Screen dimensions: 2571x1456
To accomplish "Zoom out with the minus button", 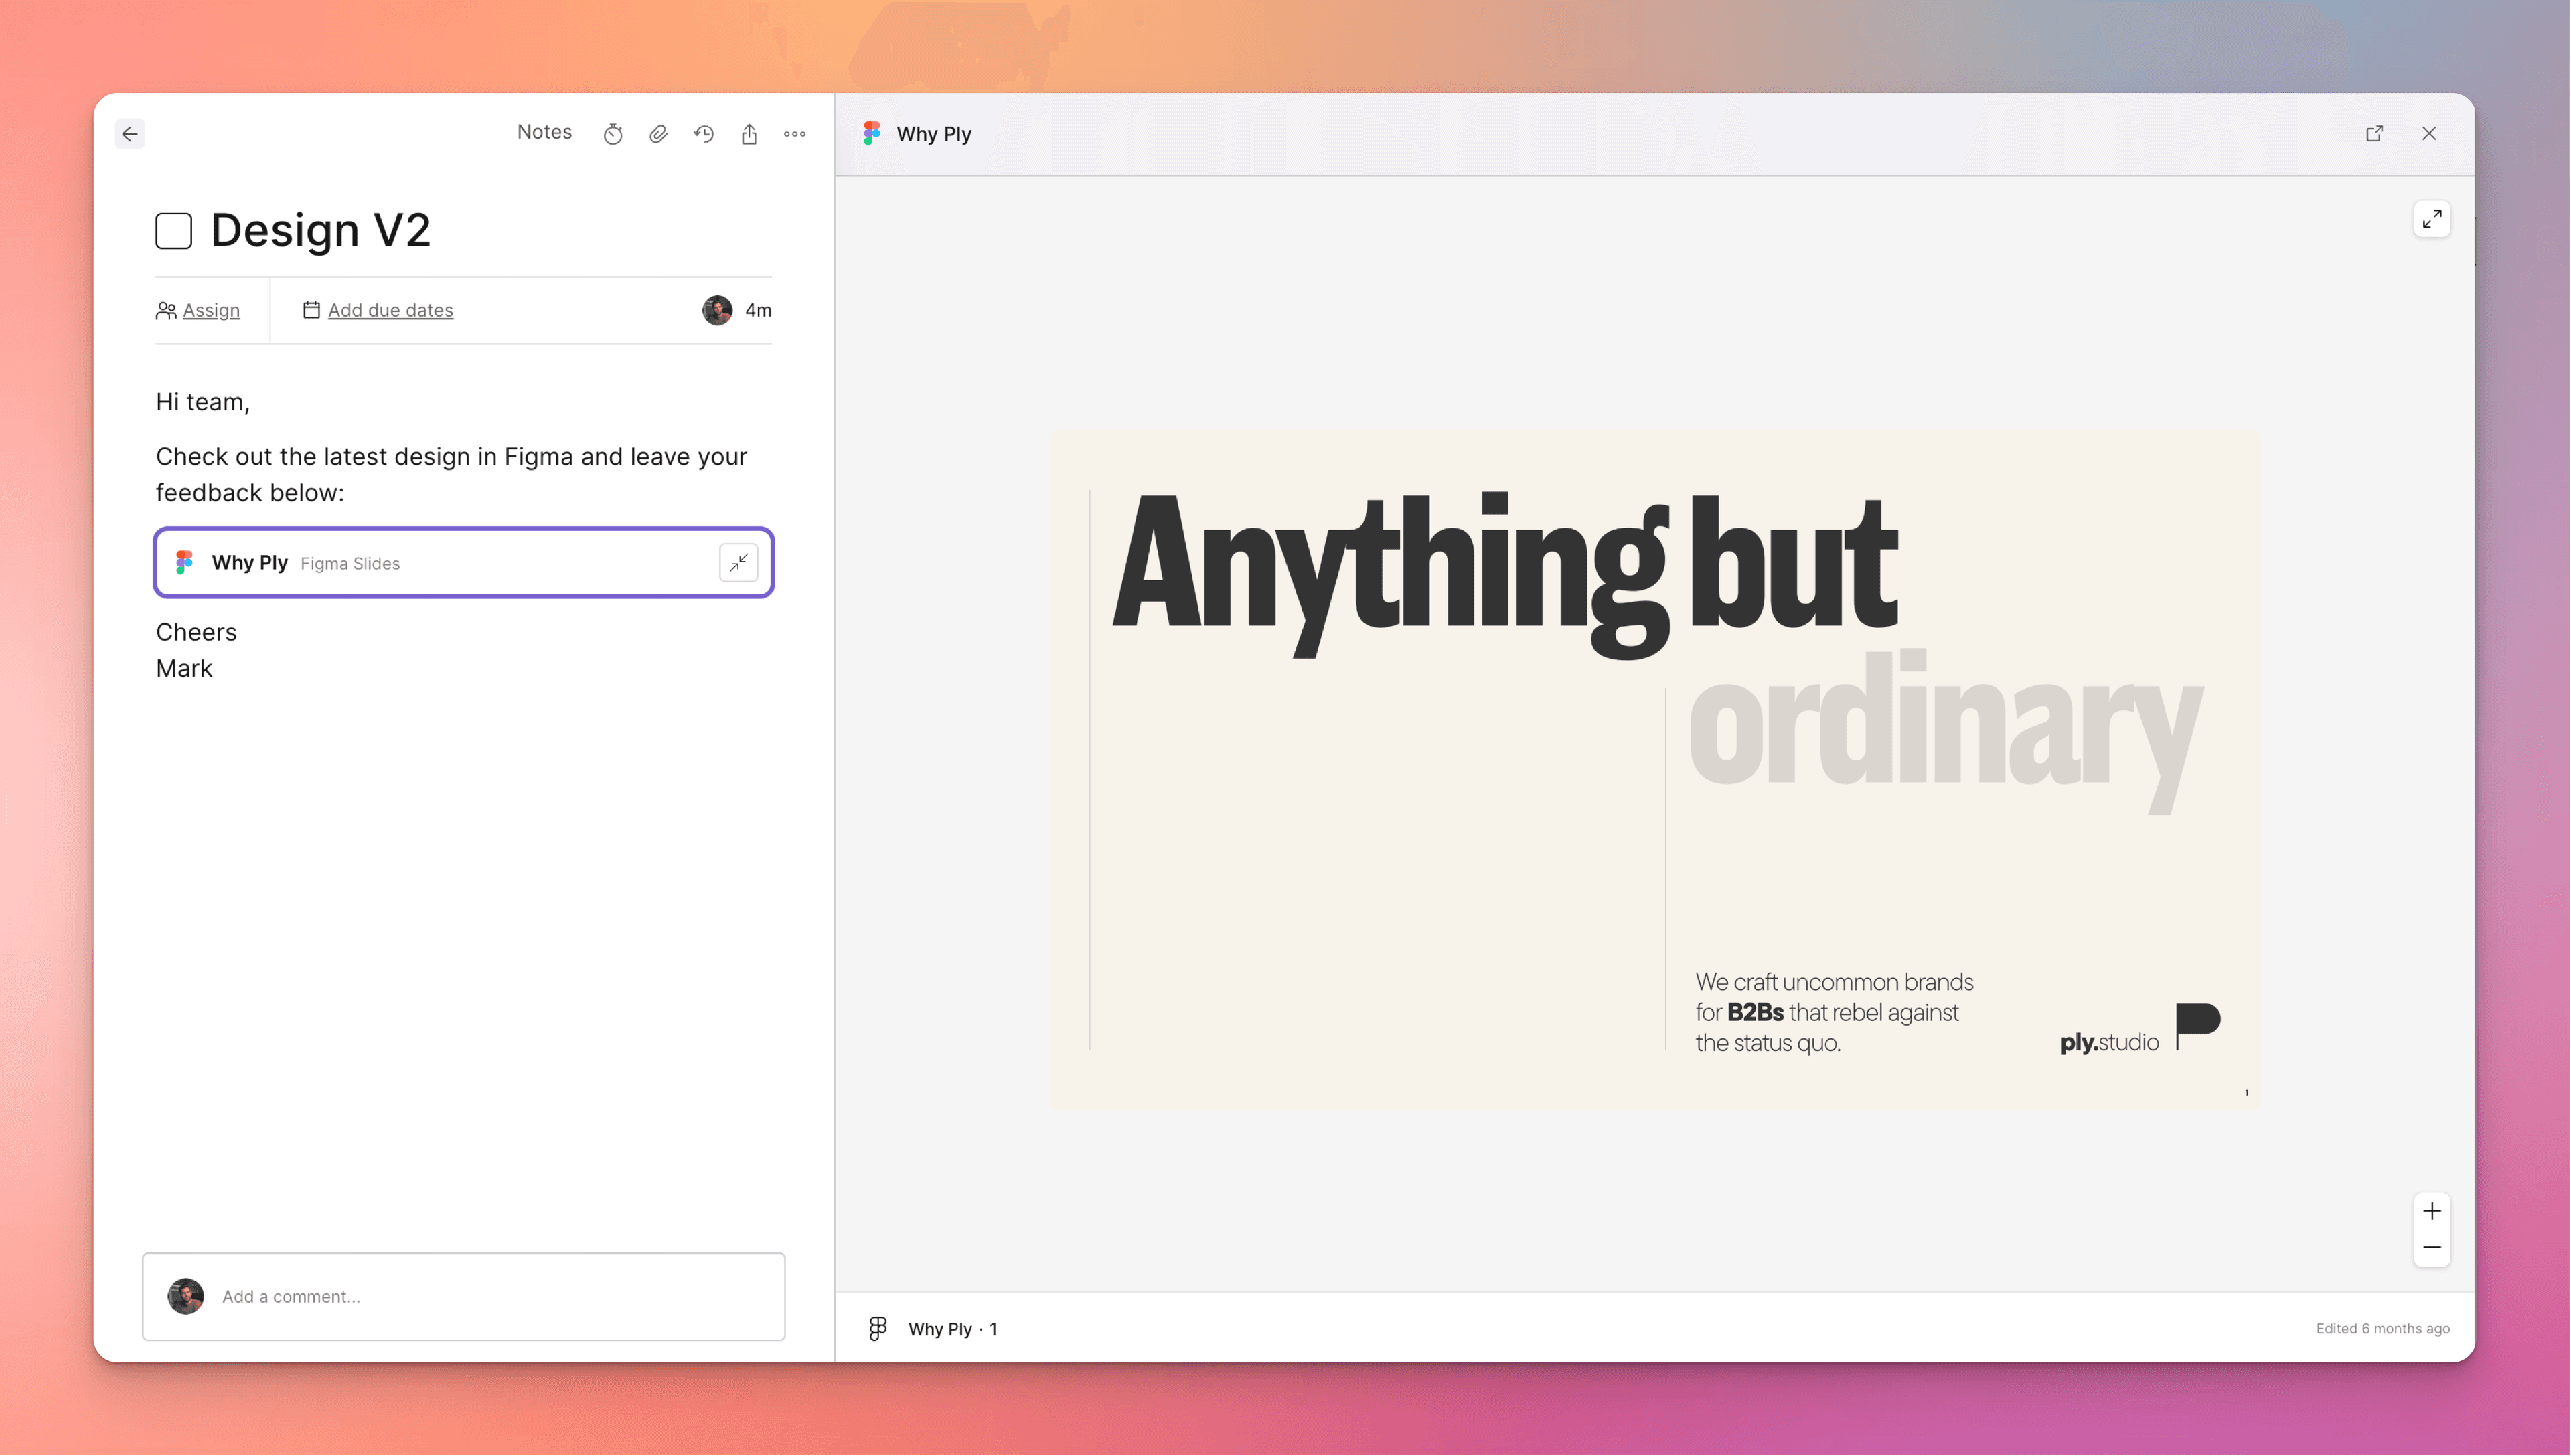I will point(2432,1248).
